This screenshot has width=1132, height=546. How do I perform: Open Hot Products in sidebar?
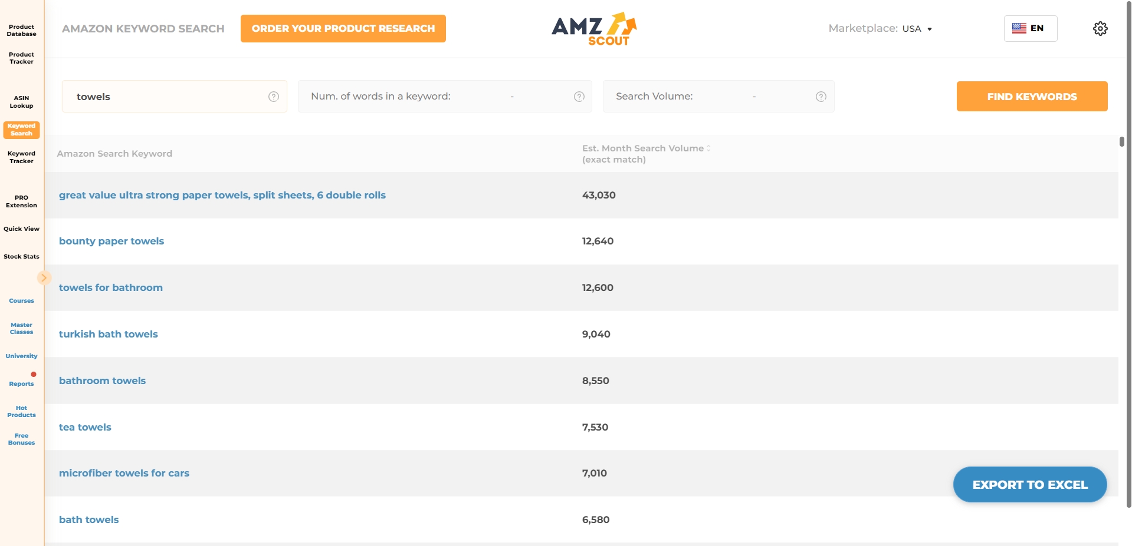21,412
